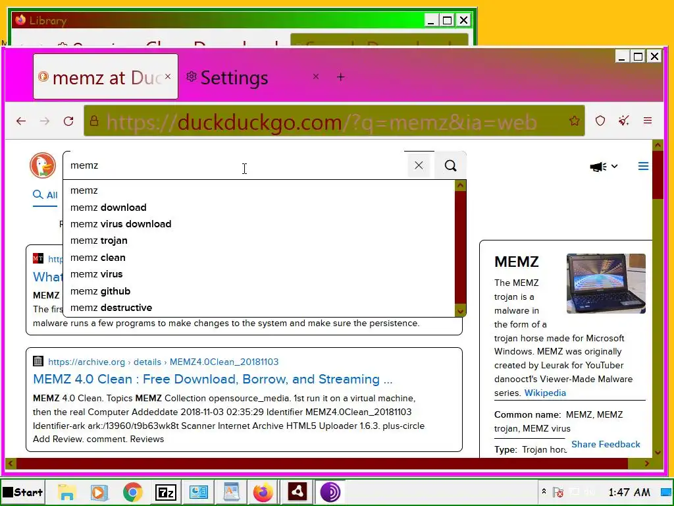674x506 pixels.
Task: Open File Explorer from the taskbar
Action: coord(66,492)
